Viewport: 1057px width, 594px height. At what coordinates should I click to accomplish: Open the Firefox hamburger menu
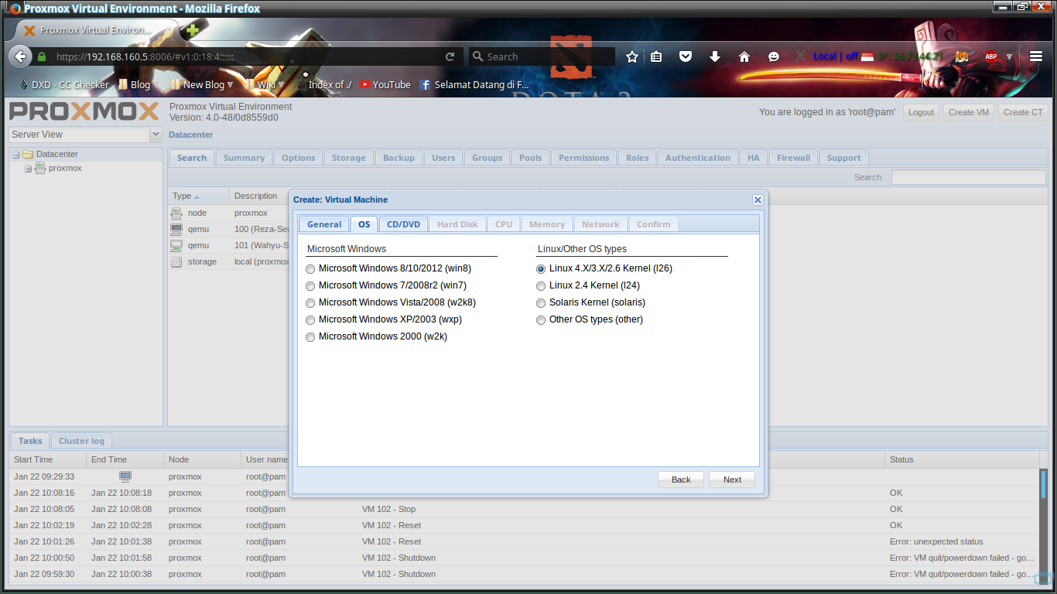coord(1036,56)
